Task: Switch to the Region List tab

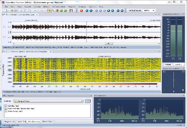Action: (10, 121)
